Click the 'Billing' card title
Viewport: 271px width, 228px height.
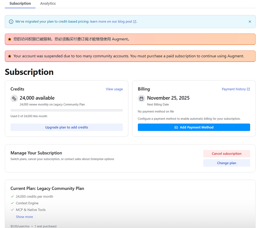(x=144, y=89)
